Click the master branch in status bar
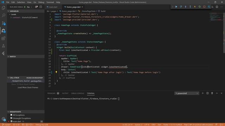The image size is (225, 126). [x=6, y=125]
